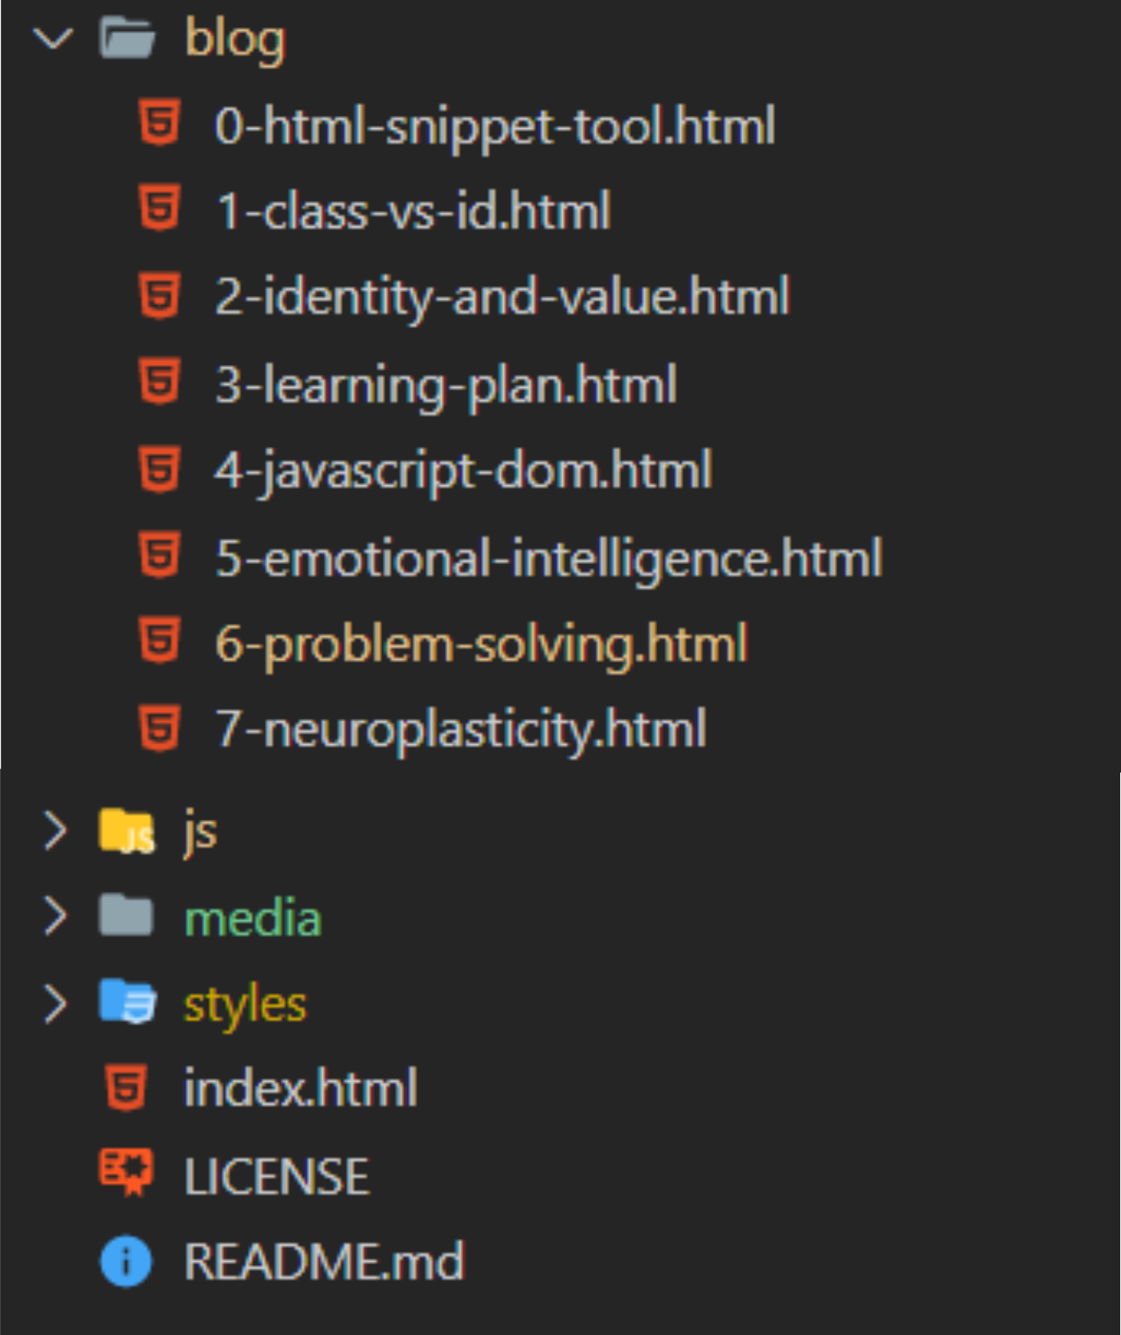
Task: Click the yellow js folder icon
Action: click(127, 831)
